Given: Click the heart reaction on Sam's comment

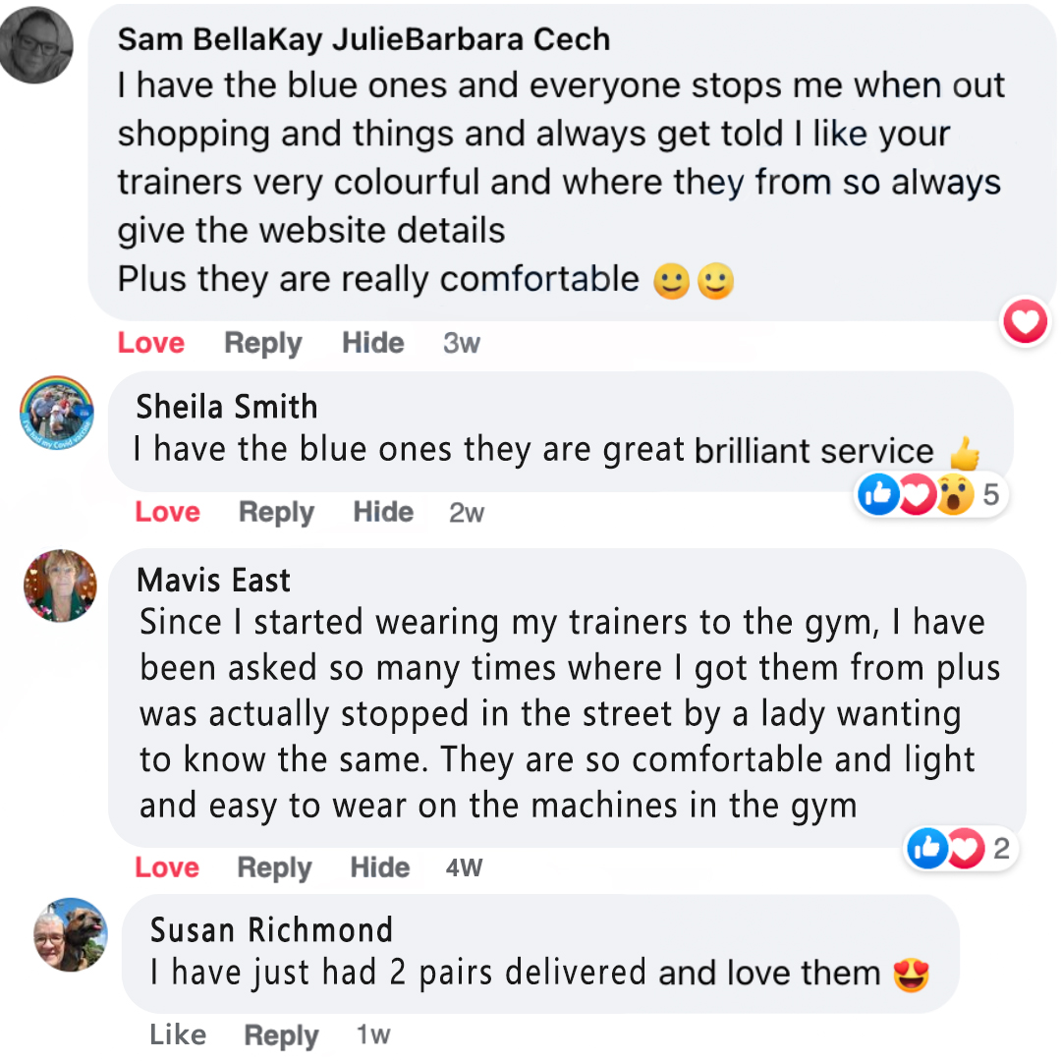Looking at the screenshot, I should point(1025,322).
